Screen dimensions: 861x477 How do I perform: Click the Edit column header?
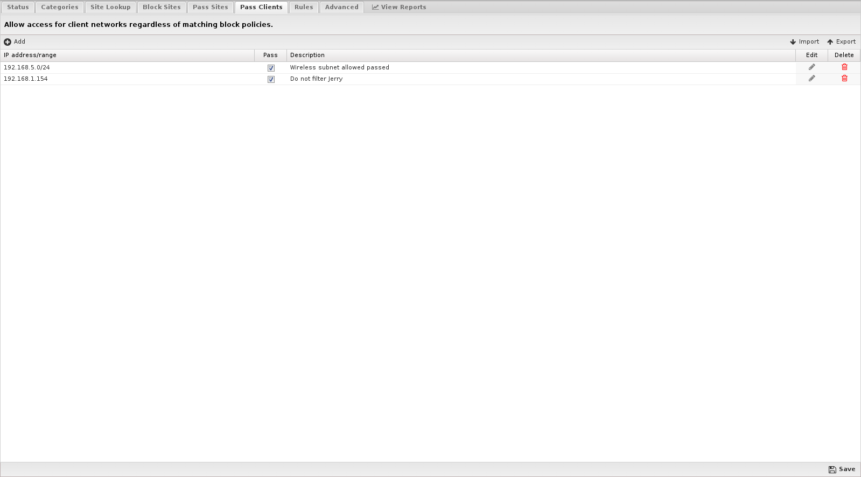[x=811, y=55]
